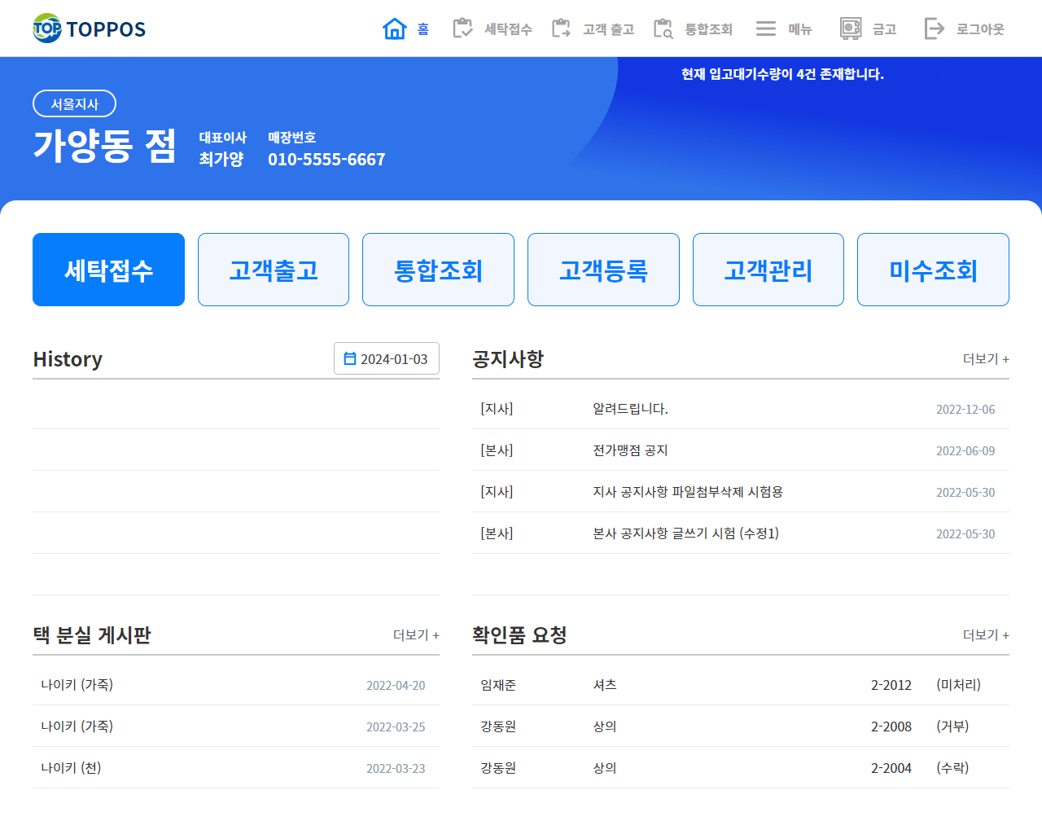The width and height of the screenshot is (1042, 834).
Task: Open the History date picker 2024-01-03
Action: tap(387, 358)
